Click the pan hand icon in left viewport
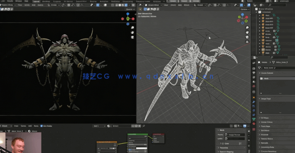Viewport: 295px width, 153px height. [x=132, y=33]
